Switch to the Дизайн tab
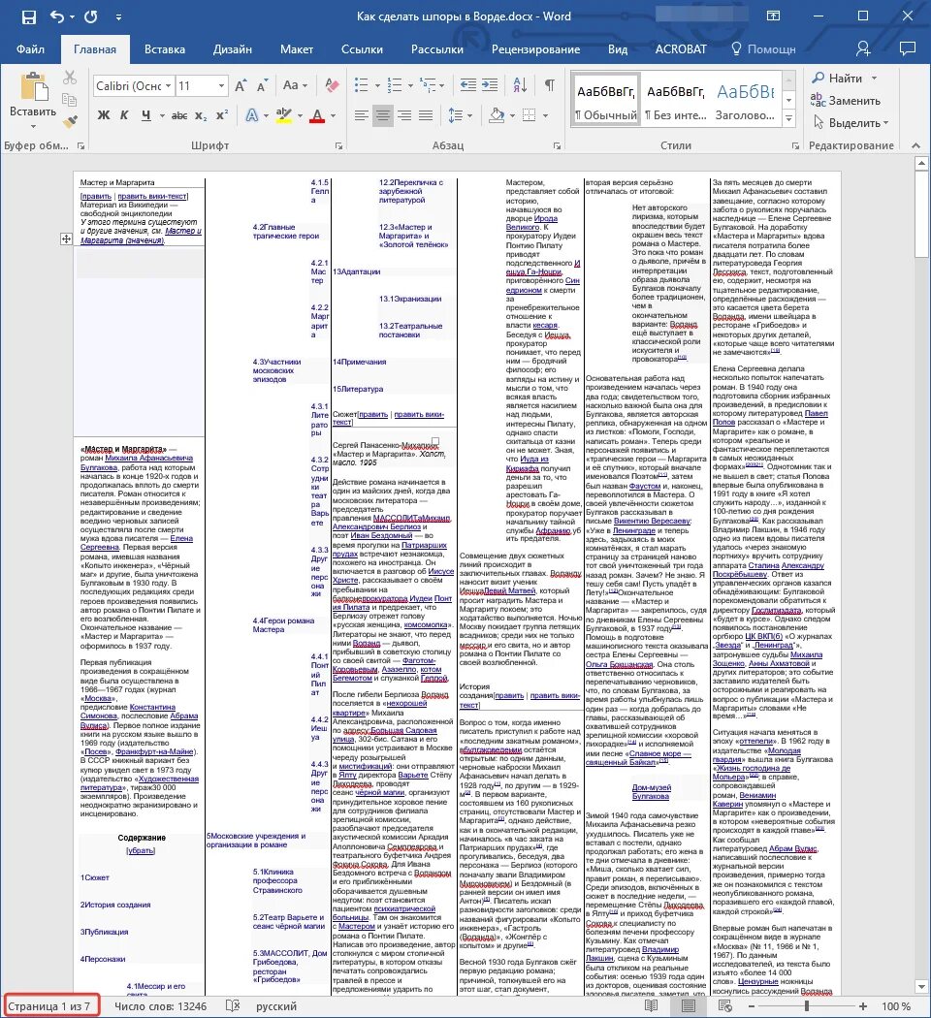931x1018 pixels. (x=233, y=49)
